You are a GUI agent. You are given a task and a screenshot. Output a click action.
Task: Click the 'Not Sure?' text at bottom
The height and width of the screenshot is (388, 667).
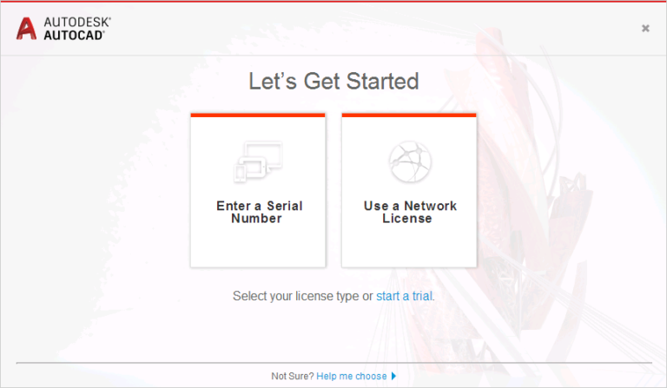coord(292,376)
